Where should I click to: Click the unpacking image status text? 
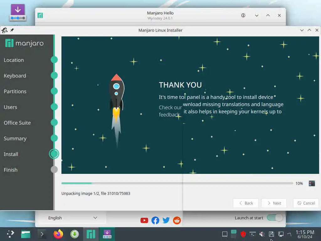tap(96, 193)
